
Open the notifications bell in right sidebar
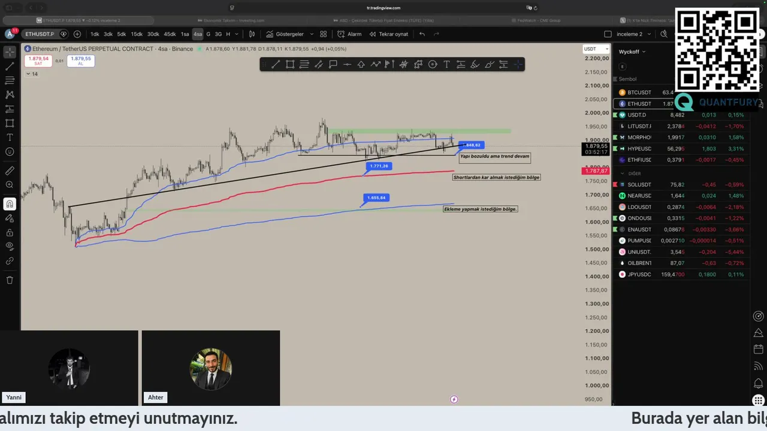[x=758, y=383]
